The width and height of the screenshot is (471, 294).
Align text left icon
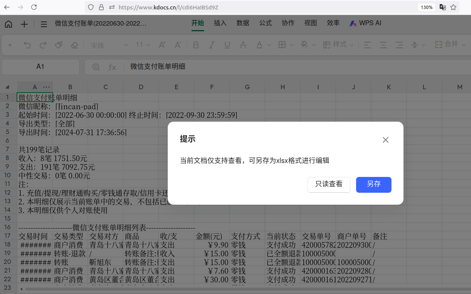pos(367,45)
